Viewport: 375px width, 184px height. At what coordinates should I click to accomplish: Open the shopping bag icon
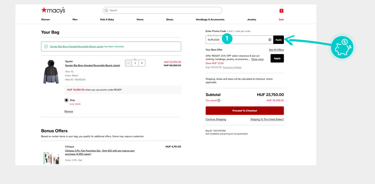281,11
